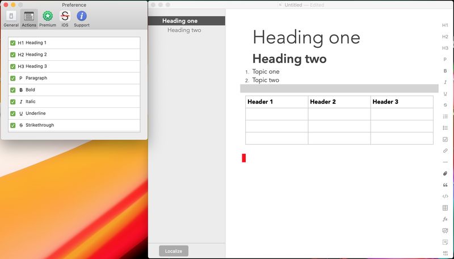This screenshot has height=259, width=454.
Task: Uncheck the Heading 3 action checkbox
Action: point(12,66)
